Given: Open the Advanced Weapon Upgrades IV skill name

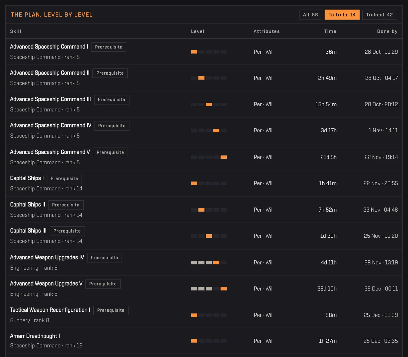Looking at the screenshot, I should pyautogui.click(x=47, y=257).
